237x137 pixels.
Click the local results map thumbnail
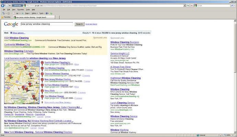coord(22,82)
